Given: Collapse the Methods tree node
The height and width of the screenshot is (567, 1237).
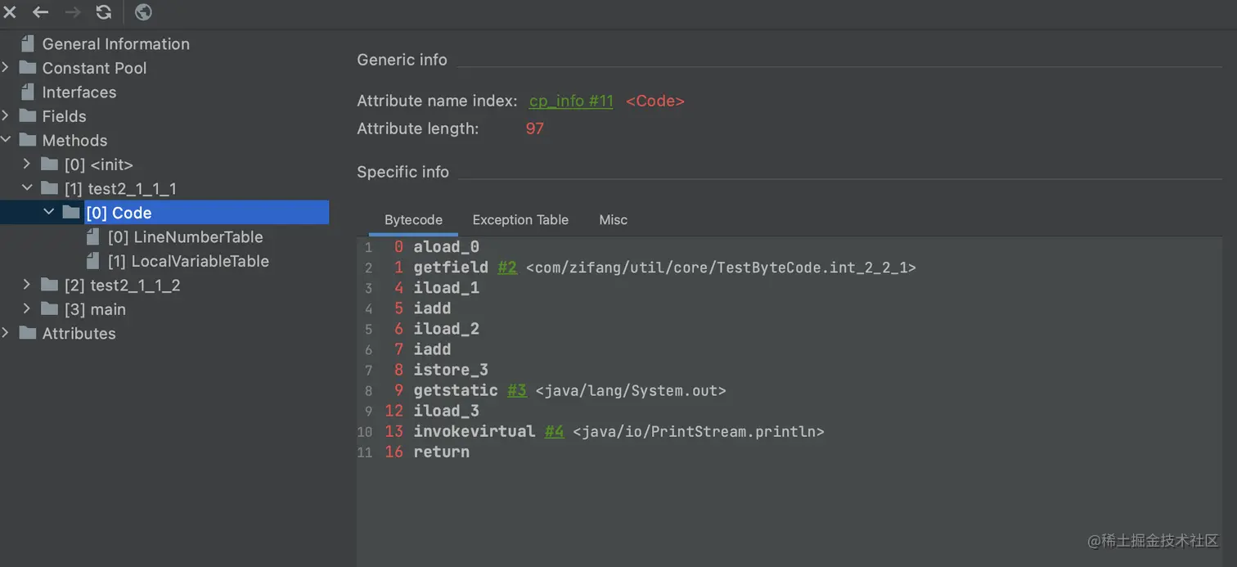Looking at the screenshot, I should tap(6, 140).
